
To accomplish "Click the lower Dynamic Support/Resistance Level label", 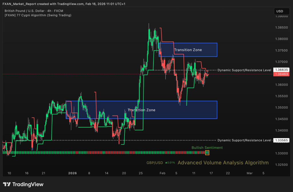I will (244, 140).
